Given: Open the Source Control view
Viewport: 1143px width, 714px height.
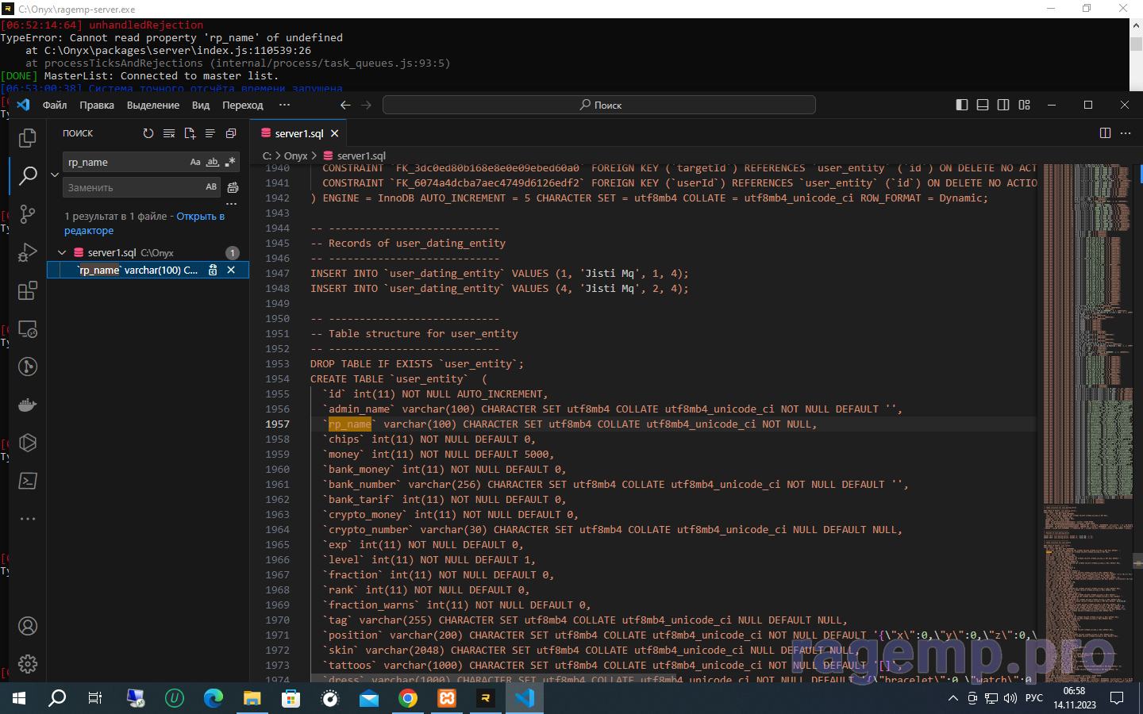Looking at the screenshot, I should point(28,213).
